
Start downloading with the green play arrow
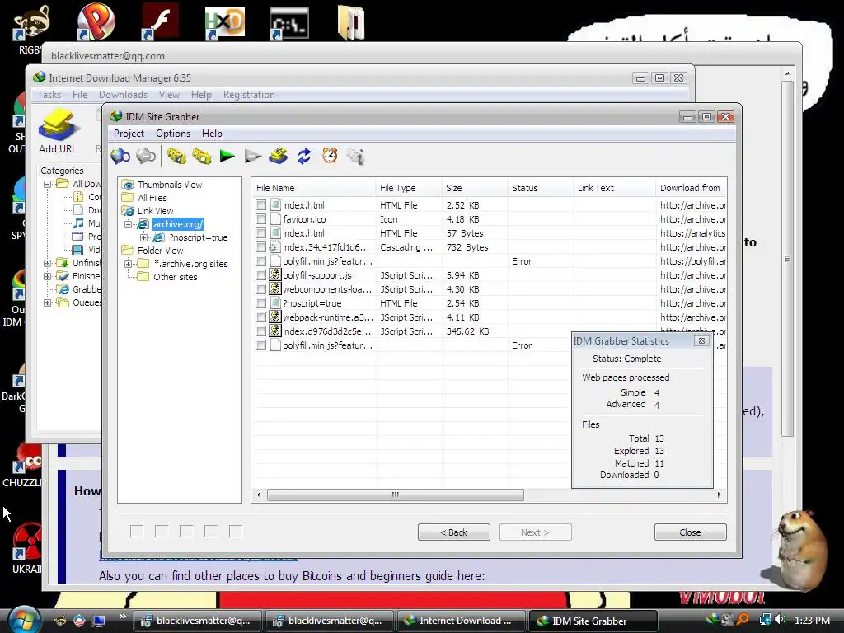(227, 156)
